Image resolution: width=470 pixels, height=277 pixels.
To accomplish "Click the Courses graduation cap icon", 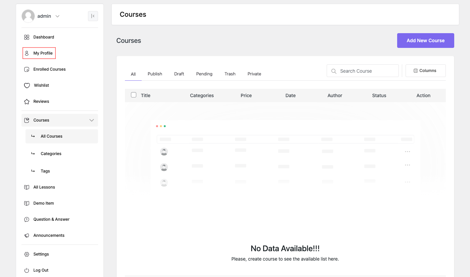I will click(x=27, y=120).
